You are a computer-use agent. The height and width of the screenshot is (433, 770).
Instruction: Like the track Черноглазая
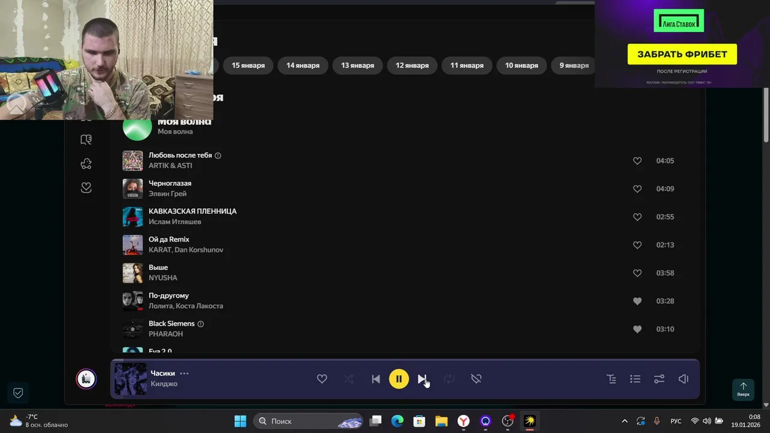pyautogui.click(x=638, y=189)
